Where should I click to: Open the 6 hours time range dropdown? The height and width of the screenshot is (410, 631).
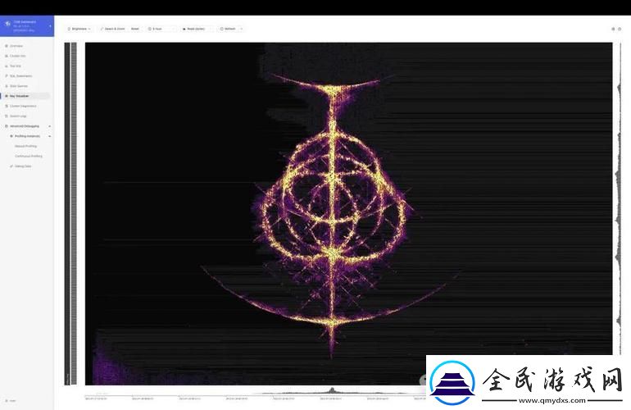coord(160,29)
